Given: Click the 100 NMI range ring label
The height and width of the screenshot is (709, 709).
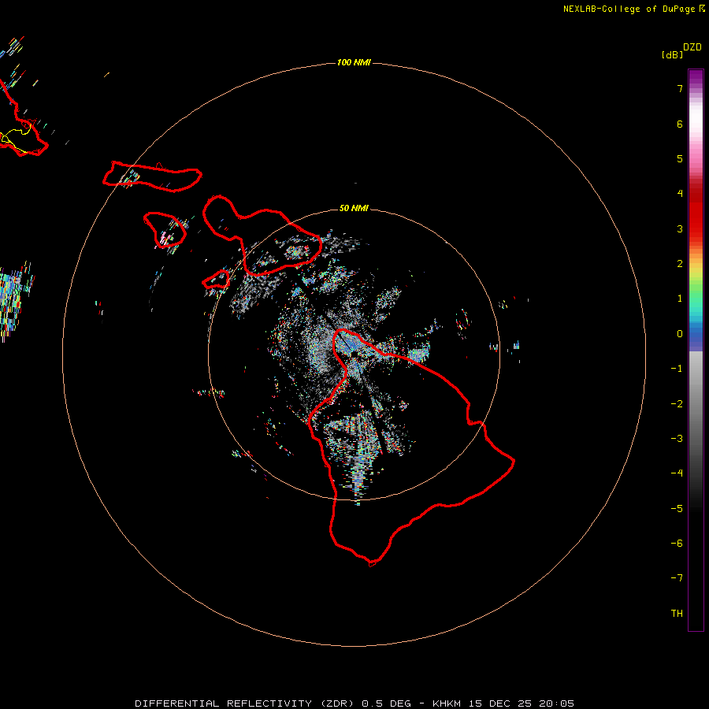Looking at the screenshot, I should [x=354, y=62].
